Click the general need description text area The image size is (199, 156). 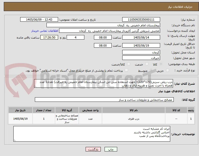tap(104, 84)
